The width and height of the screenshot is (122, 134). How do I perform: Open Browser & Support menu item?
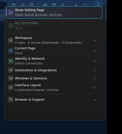coord(54,100)
